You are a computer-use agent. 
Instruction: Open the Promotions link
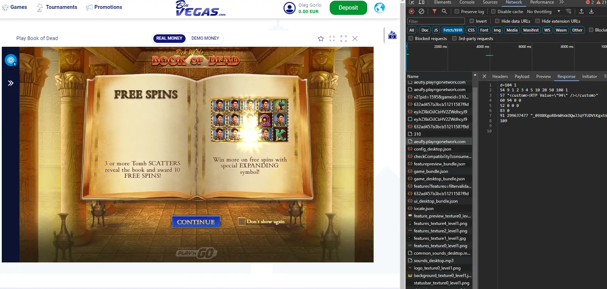[x=104, y=7]
